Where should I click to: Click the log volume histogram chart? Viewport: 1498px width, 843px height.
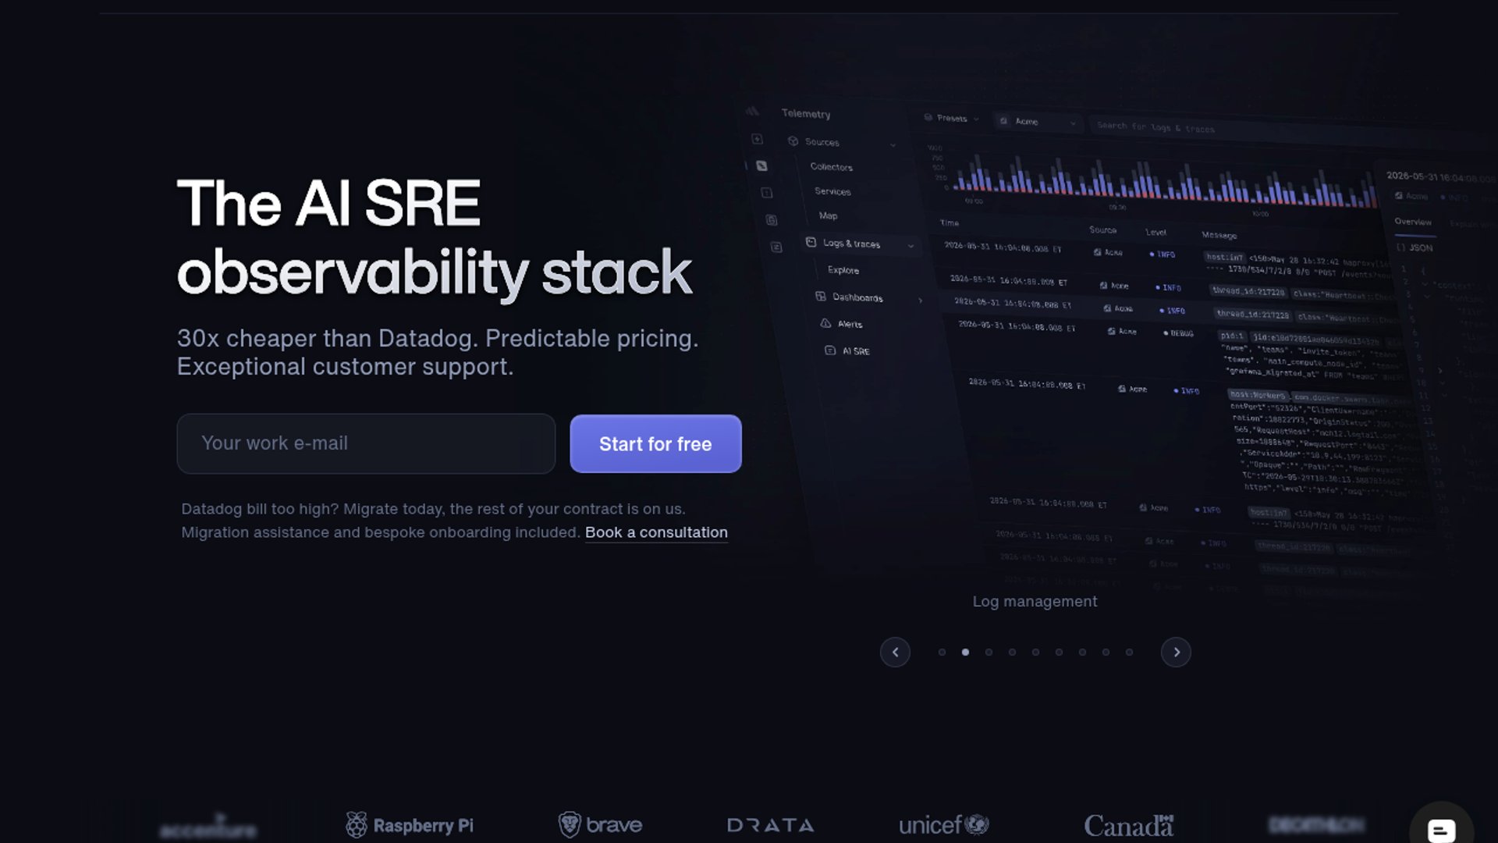pyautogui.click(x=1155, y=183)
